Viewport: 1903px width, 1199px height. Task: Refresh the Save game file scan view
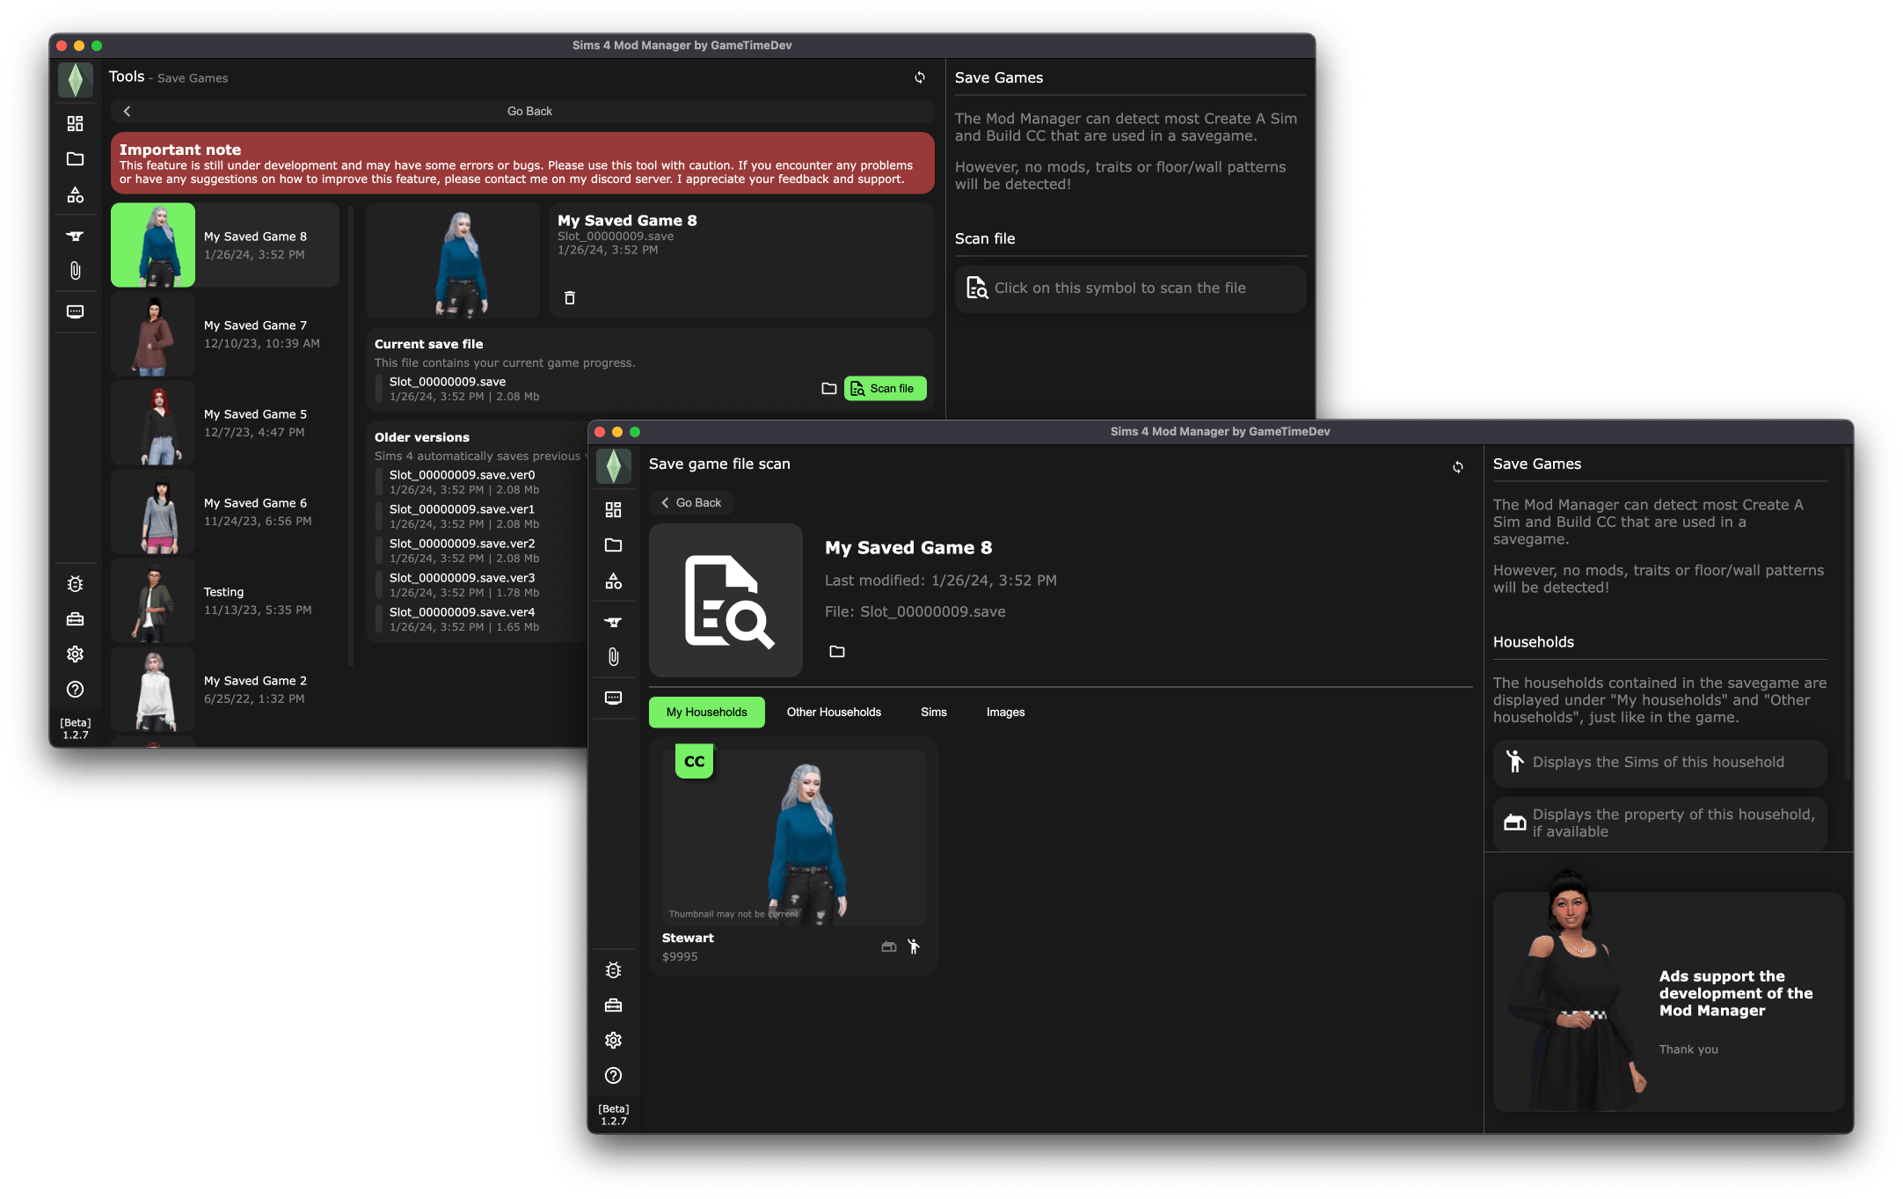[1458, 467]
